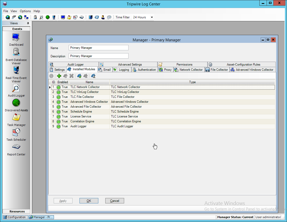Screen dimensions: 287x222
Task: Click the globe with magnifier toolbar icon
Action: pyautogui.click(x=20, y=17)
